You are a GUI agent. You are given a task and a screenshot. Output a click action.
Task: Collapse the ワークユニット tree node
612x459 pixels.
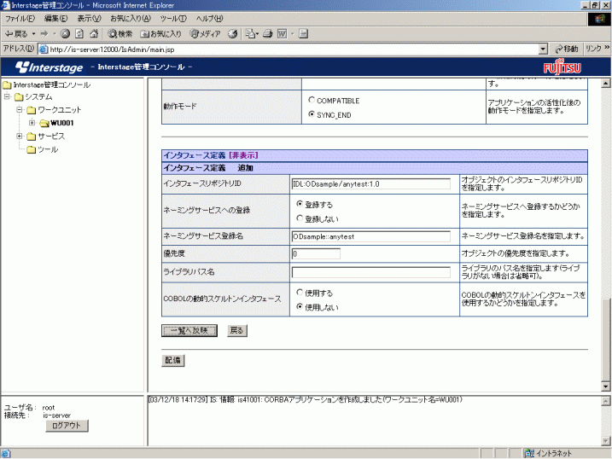pyautogui.click(x=20, y=109)
